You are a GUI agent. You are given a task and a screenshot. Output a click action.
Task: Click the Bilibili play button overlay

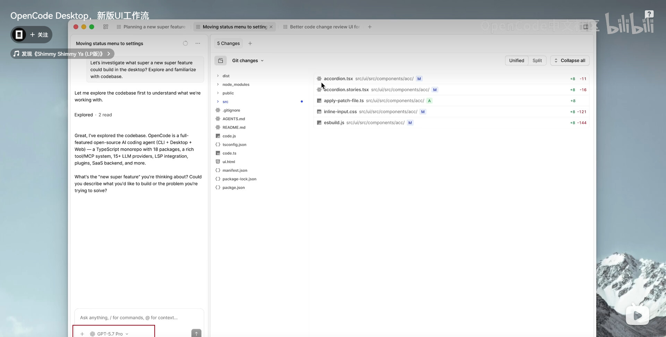pyautogui.click(x=637, y=315)
